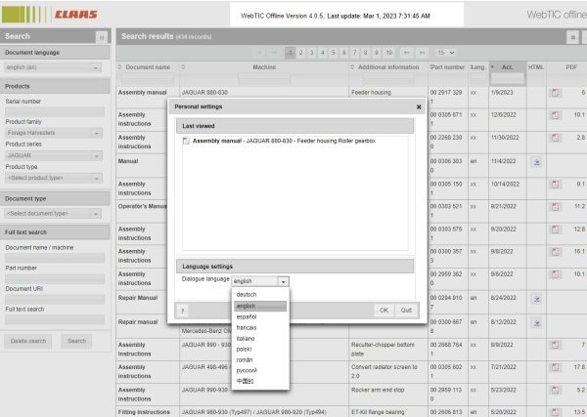Click Document name / machine input field
This screenshot has height=417, width=587.
pyautogui.click(x=55, y=258)
